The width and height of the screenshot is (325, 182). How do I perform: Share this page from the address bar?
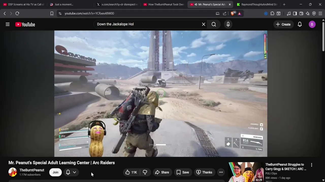pyautogui.click(x=225, y=13)
